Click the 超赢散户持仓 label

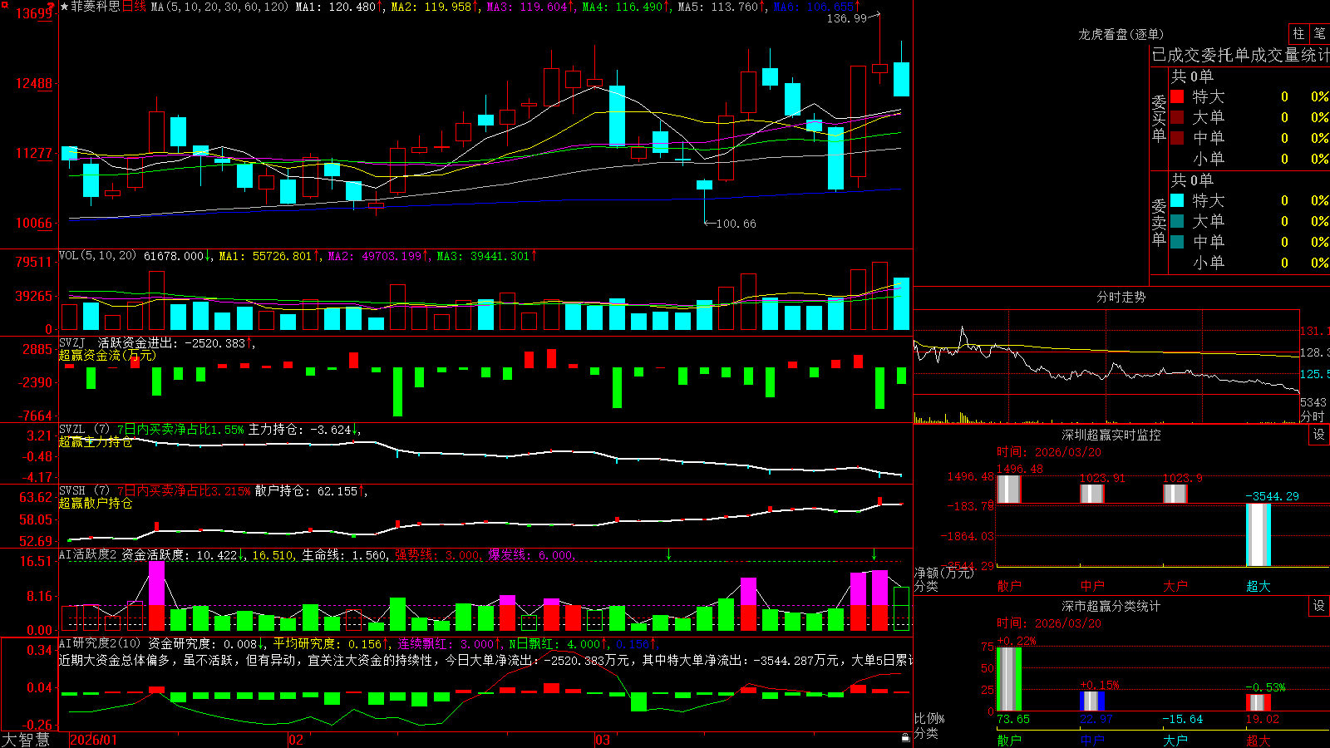(x=96, y=503)
